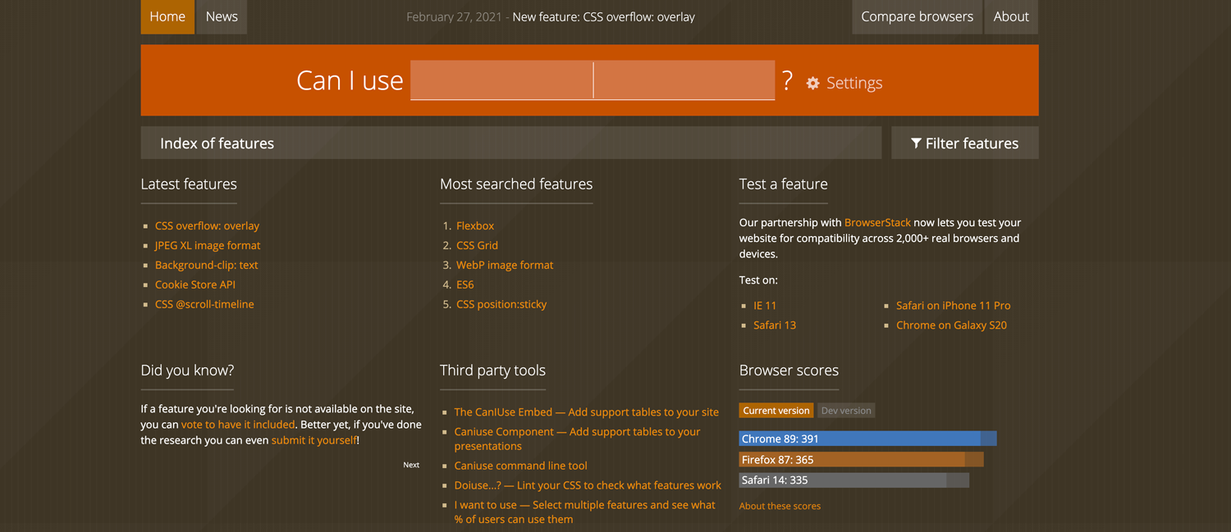Open the Flexbox feature link
This screenshot has height=532, width=1231.
point(475,225)
